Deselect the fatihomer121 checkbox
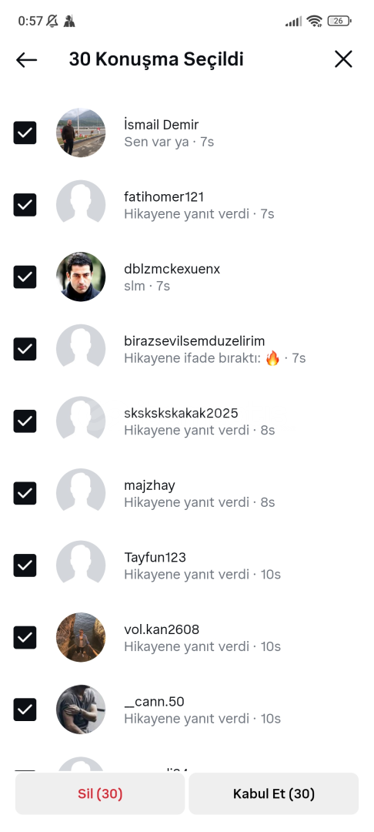Screen dimensions: 374x832 pos(25,205)
